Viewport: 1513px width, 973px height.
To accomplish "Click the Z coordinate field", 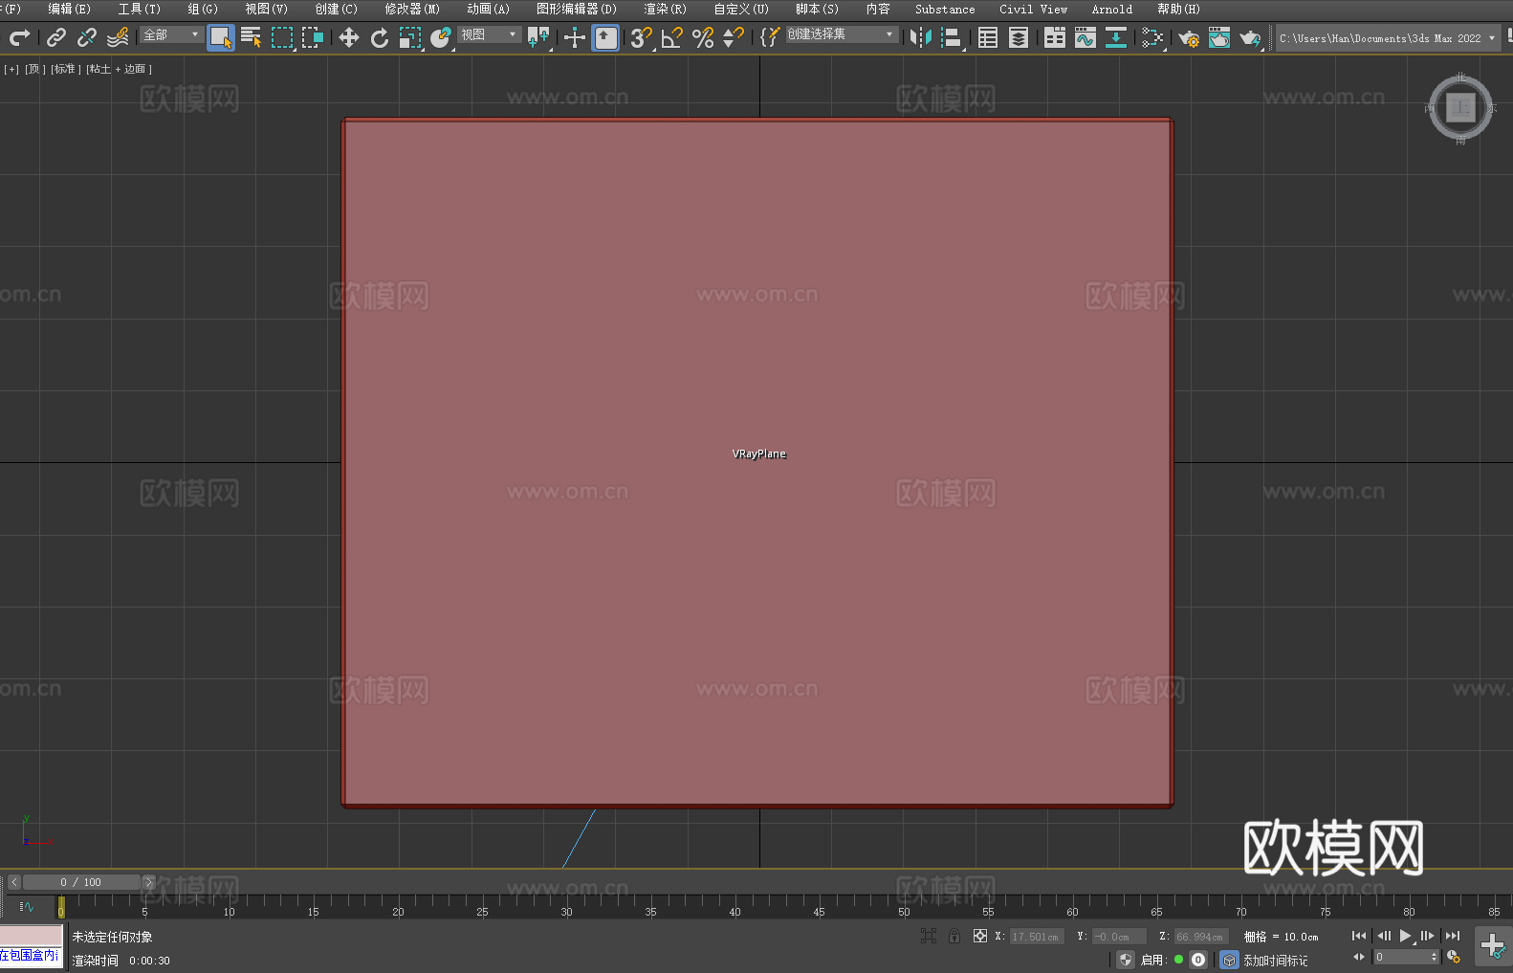I will [1200, 937].
